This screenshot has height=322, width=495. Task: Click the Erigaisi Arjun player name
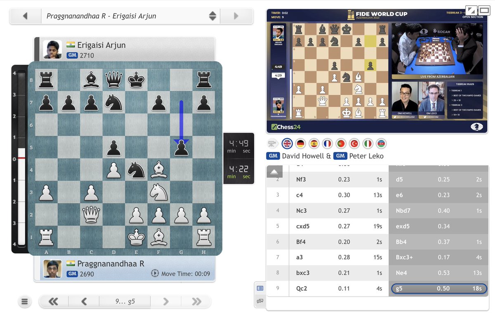click(x=101, y=45)
